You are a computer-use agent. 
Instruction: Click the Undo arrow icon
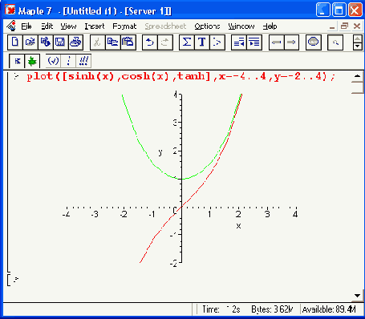[150, 42]
